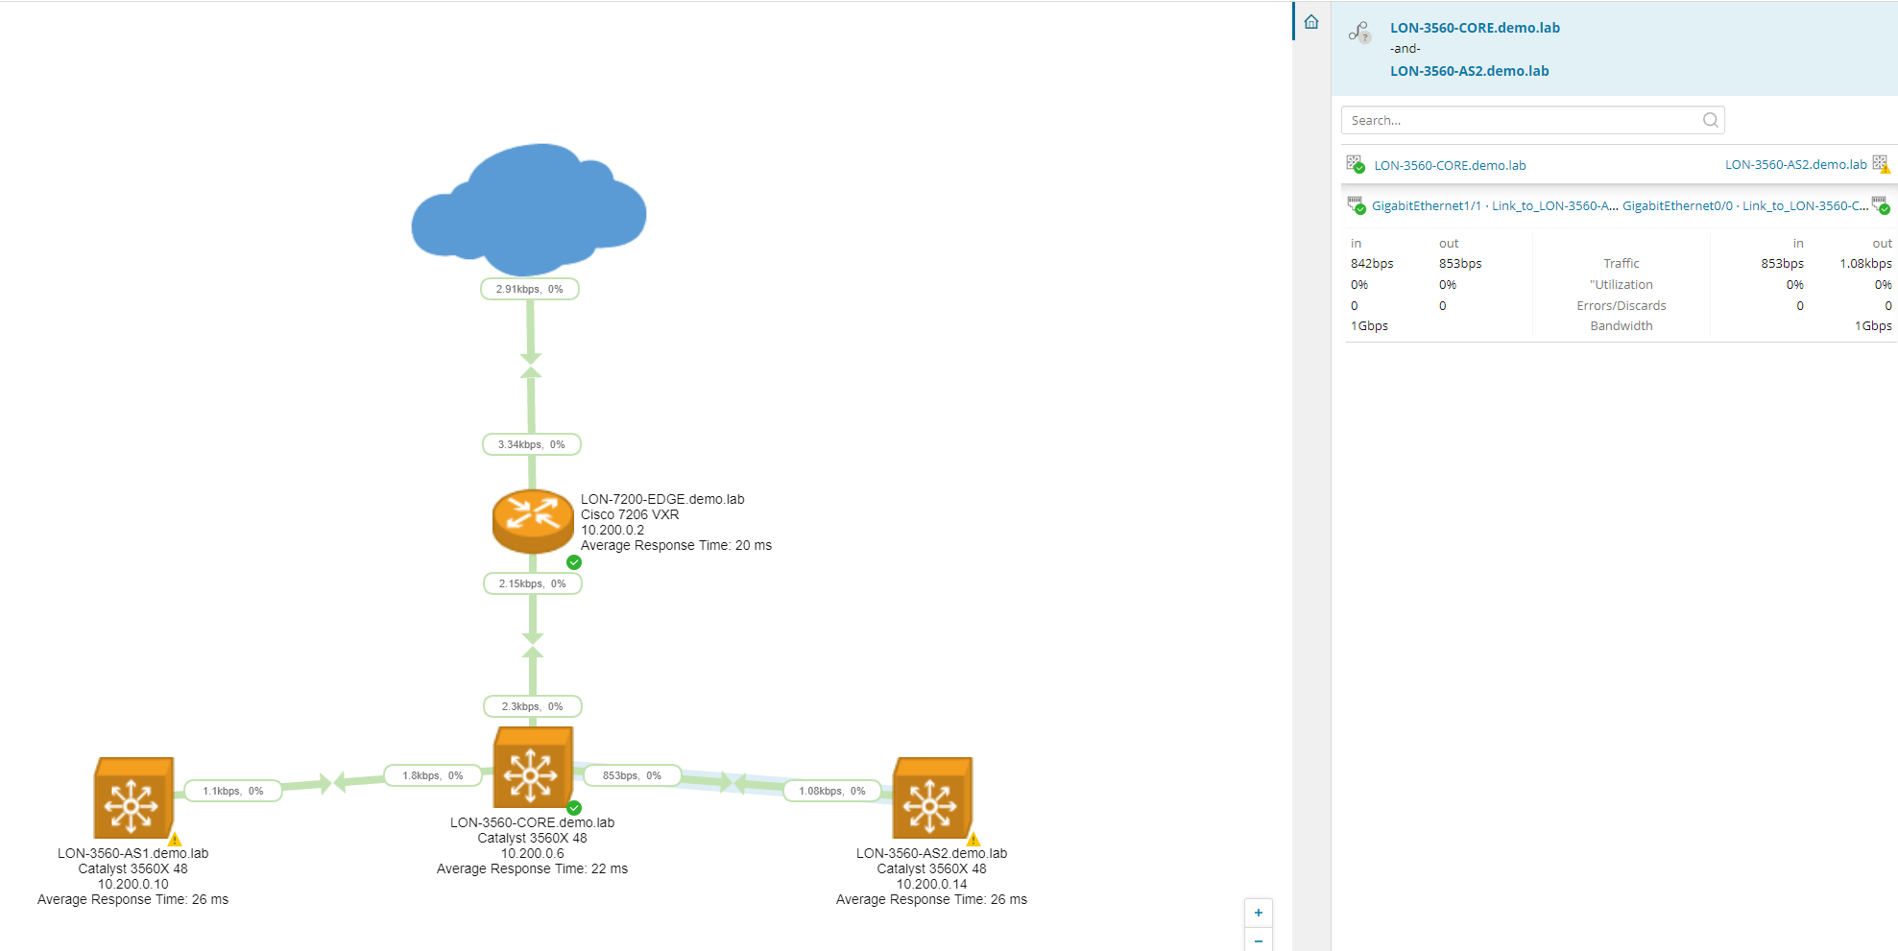Image resolution: width=1898 pixels, height=951 pixels.
Task: Click green status check on LON-3560-CORE switch
Action: tap(574, 808)
